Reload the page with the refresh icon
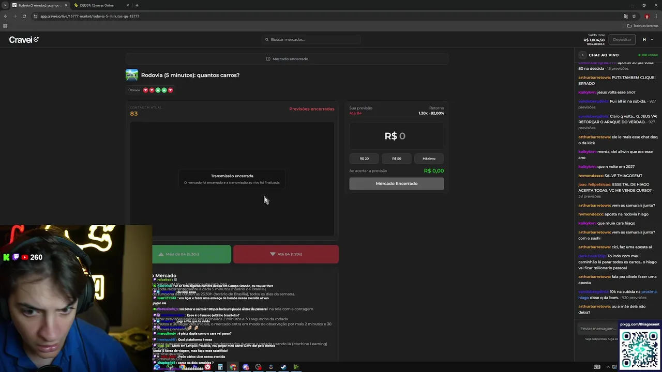Image resolution: width=662 pixels, height=372 pixels. click(24, 16)
